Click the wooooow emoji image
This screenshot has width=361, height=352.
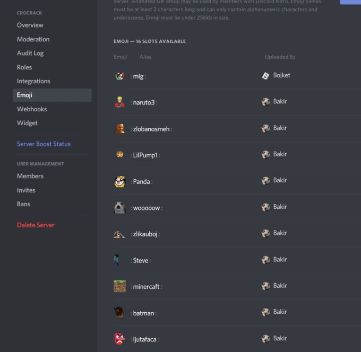coord(119,207)
